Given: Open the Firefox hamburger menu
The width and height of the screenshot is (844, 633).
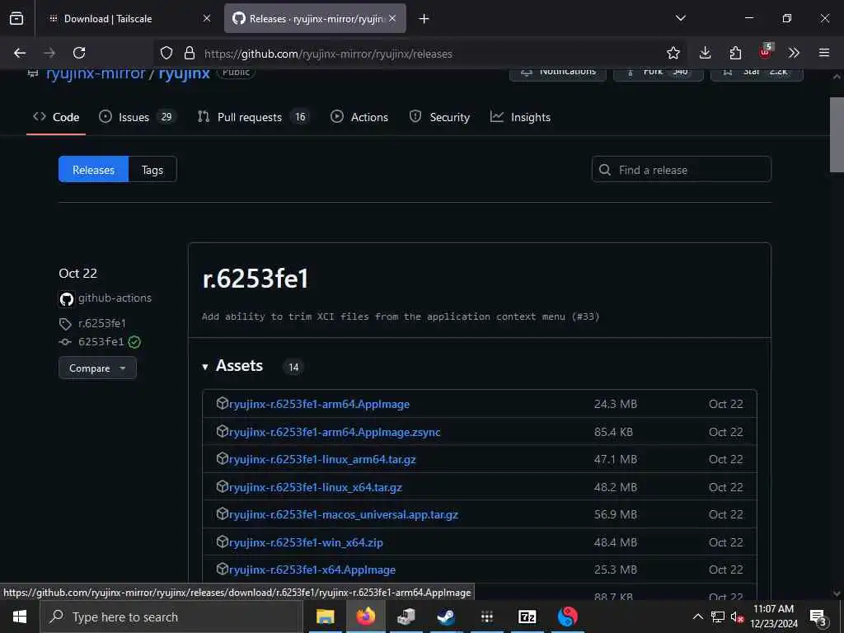Looking at the screenshot, I should click(x=824, y=53).
